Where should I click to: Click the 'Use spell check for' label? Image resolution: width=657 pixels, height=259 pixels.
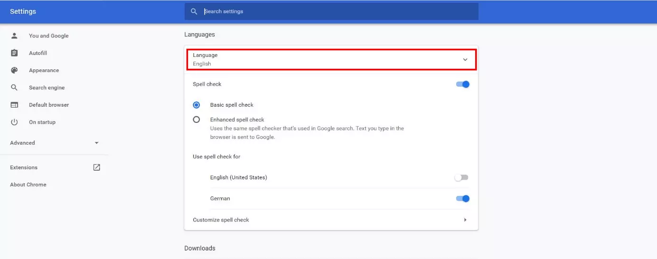click(216, 157)
